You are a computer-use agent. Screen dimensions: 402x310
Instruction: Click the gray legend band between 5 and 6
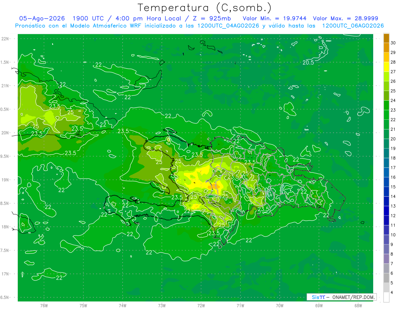386,278
